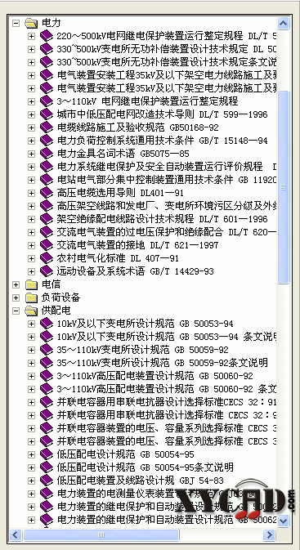This screenshot has height=550, width=300.
Task: Click book icon of 高压电缆选用导则 DL401-91
Action: [x=47, y=193]
